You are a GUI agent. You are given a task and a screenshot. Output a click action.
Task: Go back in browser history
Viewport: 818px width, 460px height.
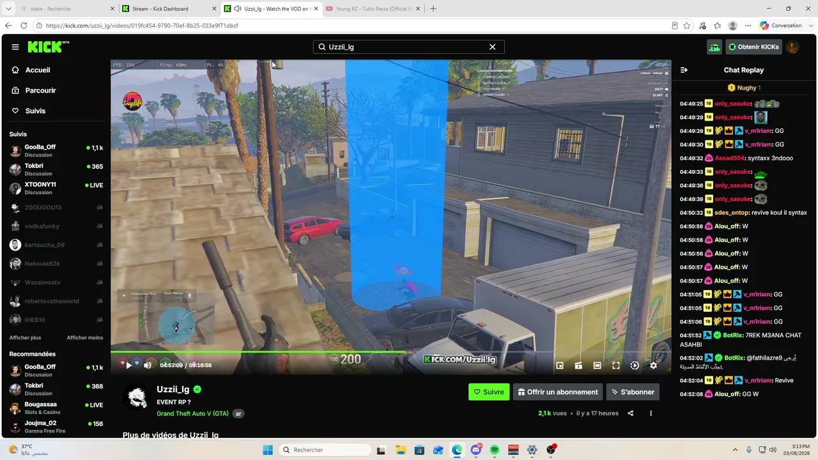tap(8, 26)
